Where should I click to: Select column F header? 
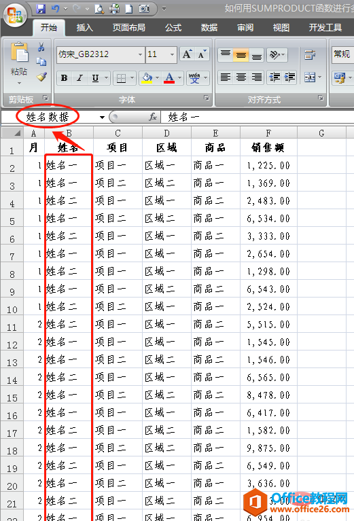(268, 133)
